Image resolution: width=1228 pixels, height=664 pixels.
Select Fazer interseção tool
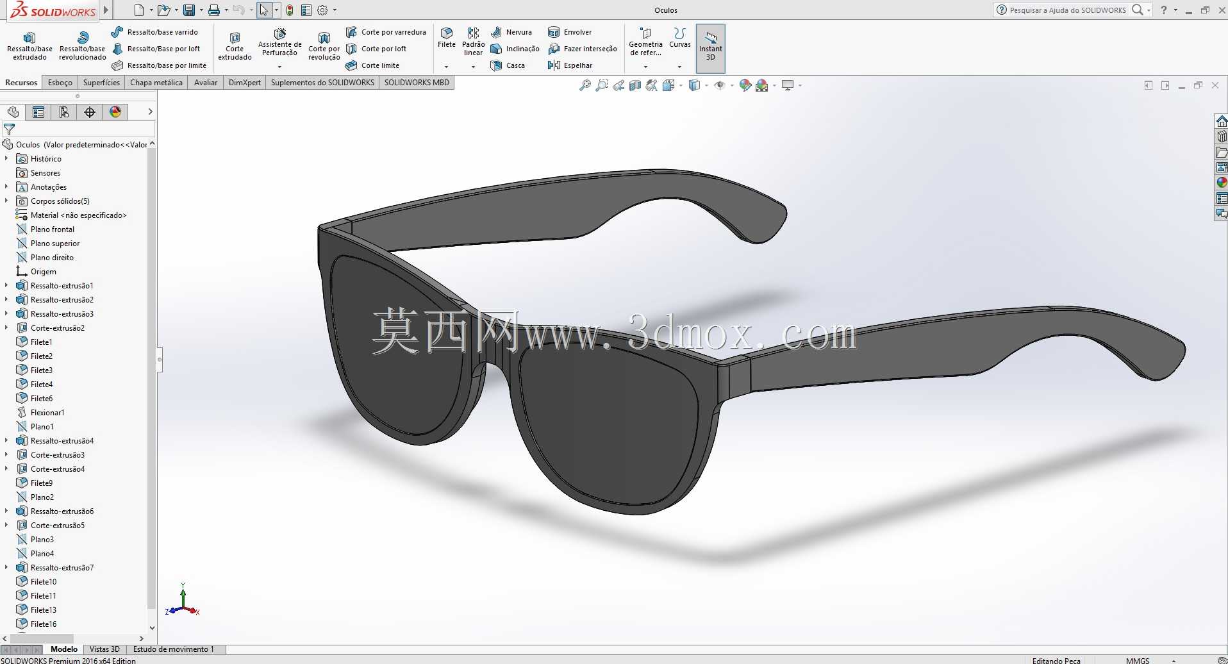click(x=583, y=49)
